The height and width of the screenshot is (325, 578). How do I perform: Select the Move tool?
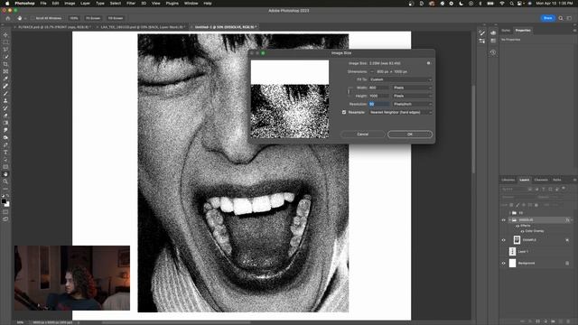[5, 35]
